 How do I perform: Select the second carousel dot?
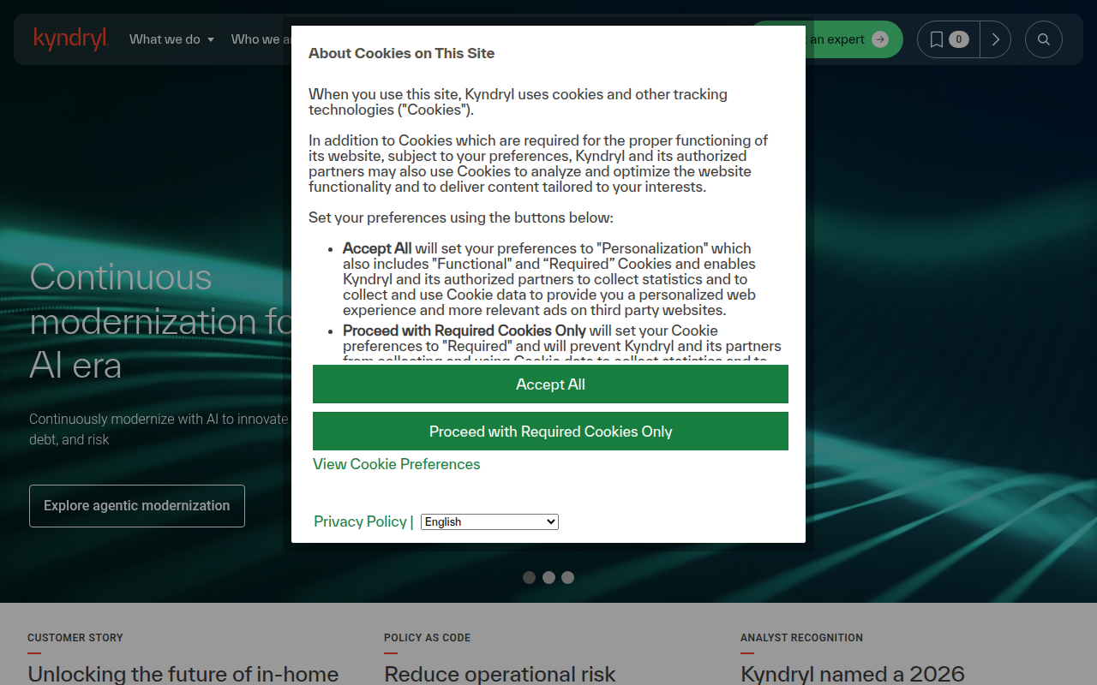(x=548, y=577)
